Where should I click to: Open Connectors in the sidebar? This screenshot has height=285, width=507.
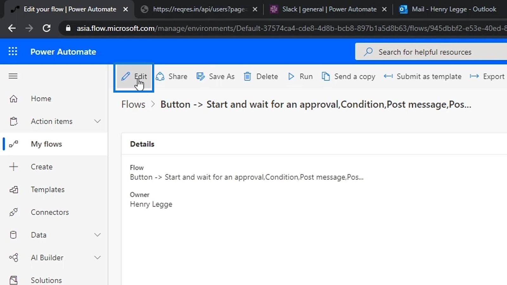pyautogui.click(x=54, y=212)
